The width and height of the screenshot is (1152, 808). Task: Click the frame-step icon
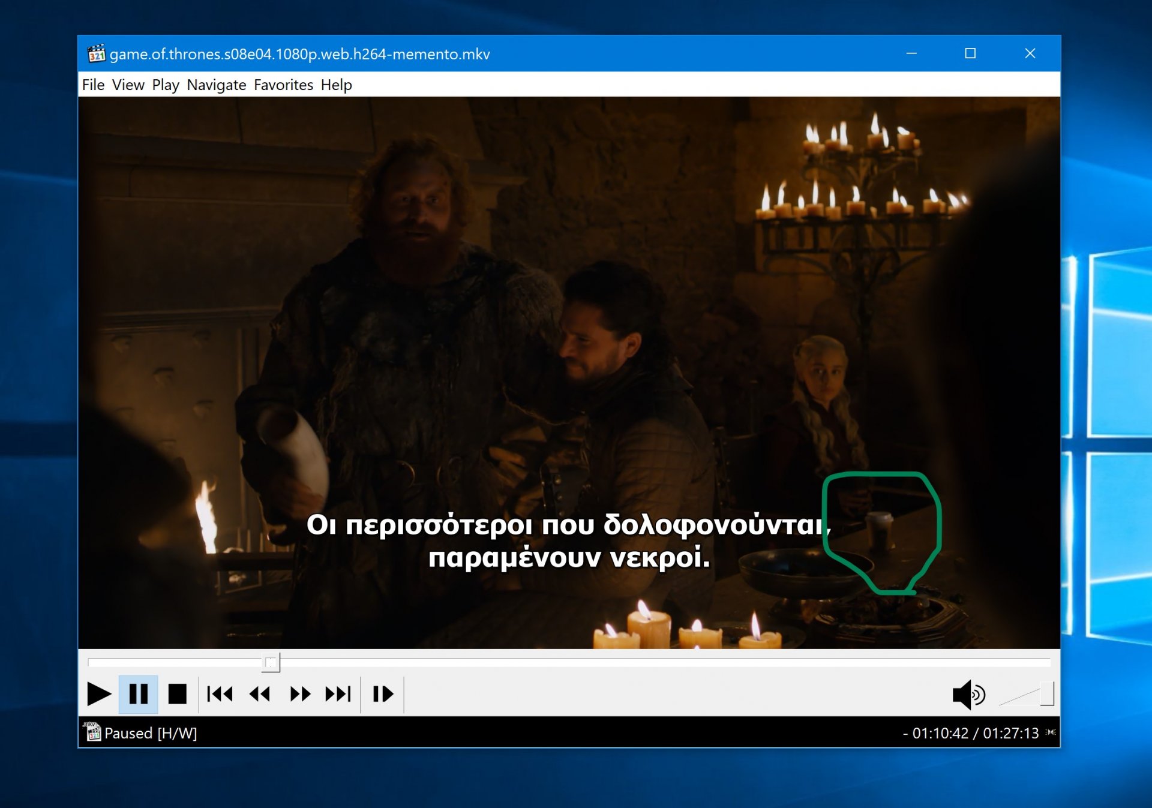click(383, 694)
